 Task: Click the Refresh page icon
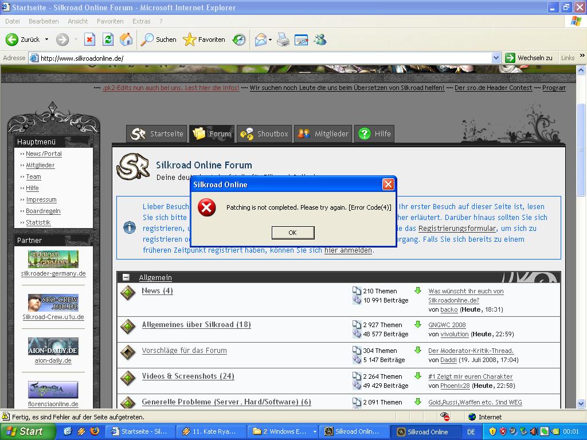[108, 40]
